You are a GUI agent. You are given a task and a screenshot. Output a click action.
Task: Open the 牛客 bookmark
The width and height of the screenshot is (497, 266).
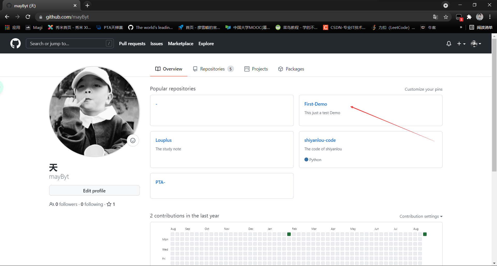click(x=428, y=27)
